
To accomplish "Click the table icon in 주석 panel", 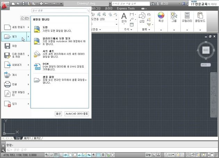I will click(x=132, y=25).
